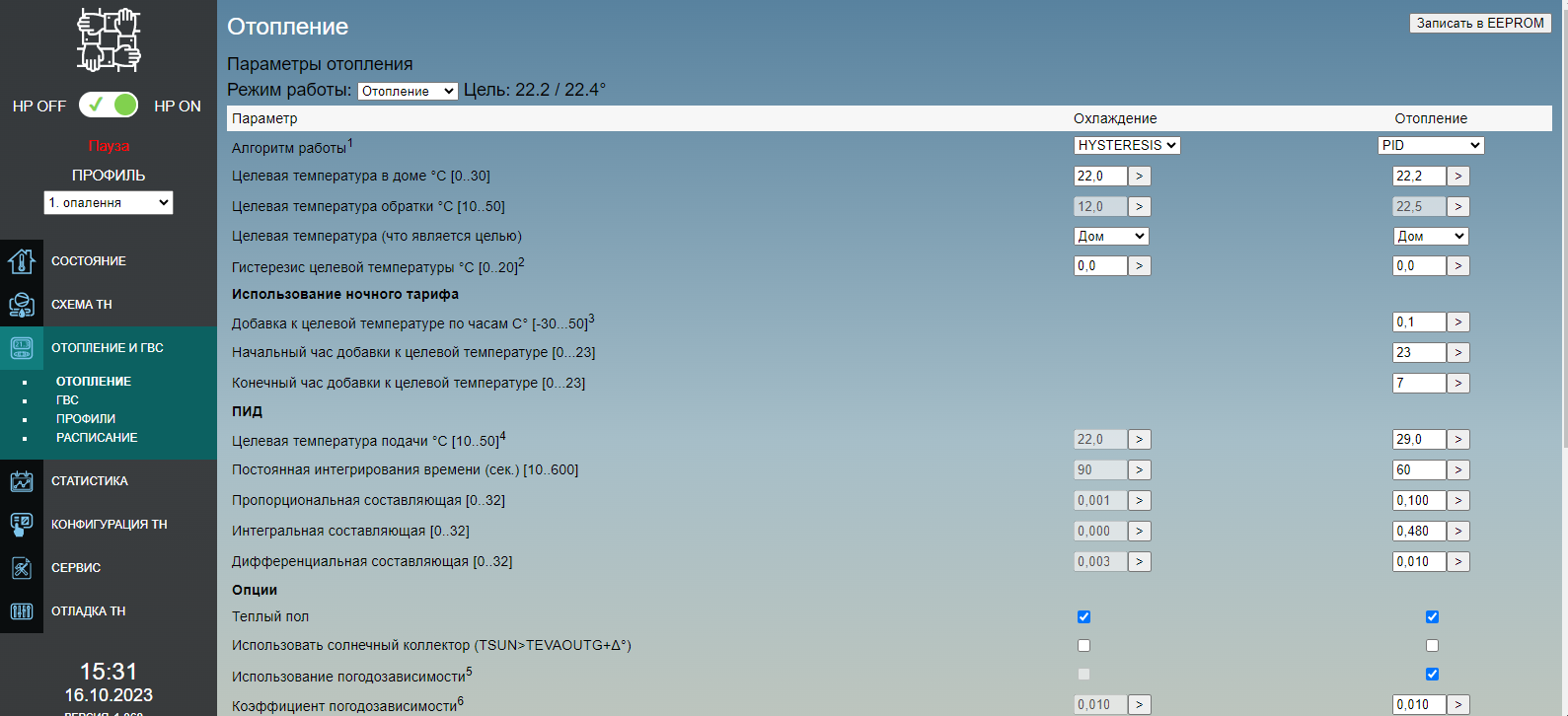Click the hands logo at top
The width and height of the screenshot is (1568, 716).
109,40
